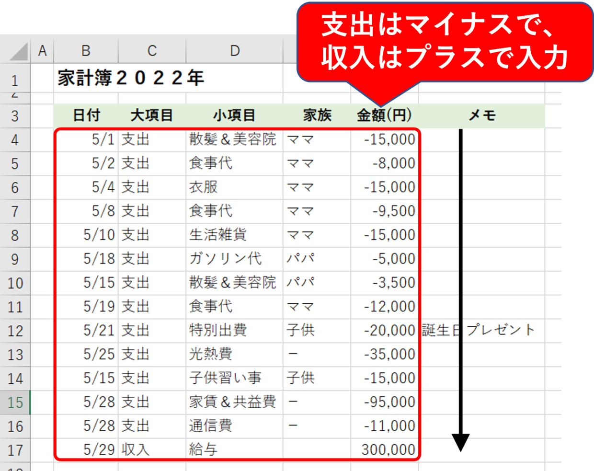Select the date cell 5/4

[86, 187]
